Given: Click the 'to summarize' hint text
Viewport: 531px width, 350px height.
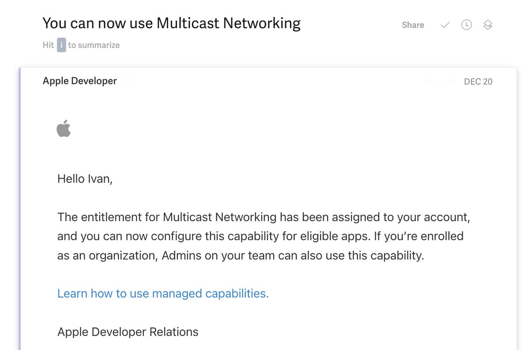Looking at the screenshot, I should (94, 45).
